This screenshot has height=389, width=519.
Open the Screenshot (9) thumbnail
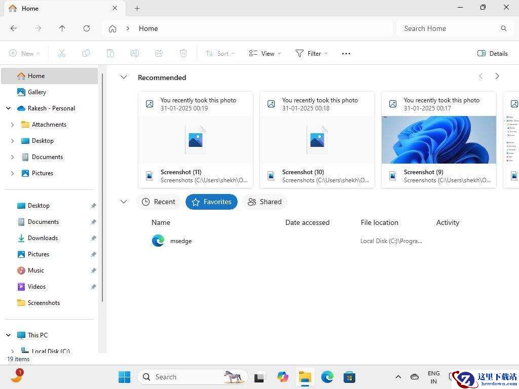tap(439, 140)
